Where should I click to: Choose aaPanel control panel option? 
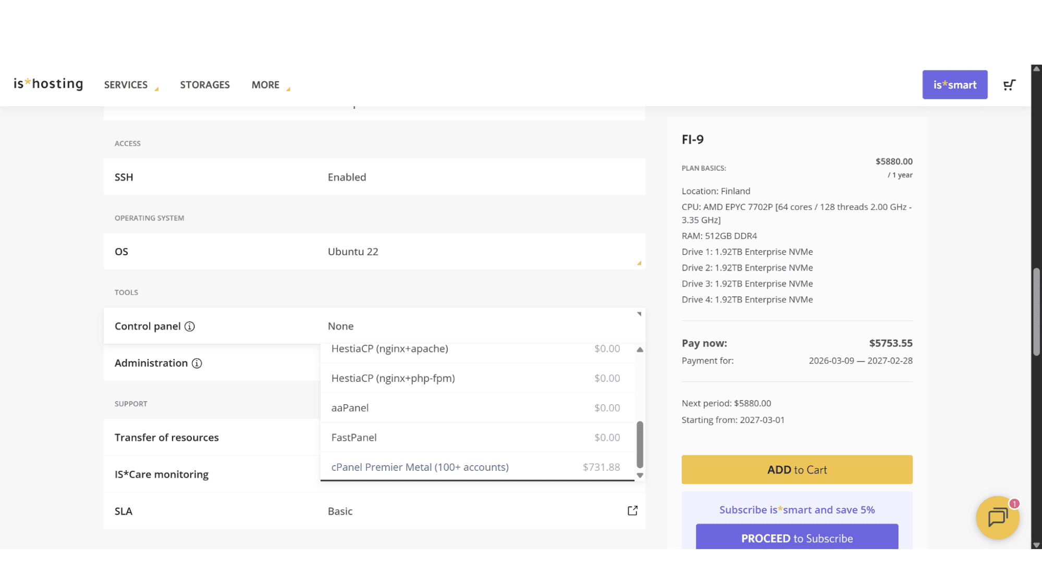[477, 408]
